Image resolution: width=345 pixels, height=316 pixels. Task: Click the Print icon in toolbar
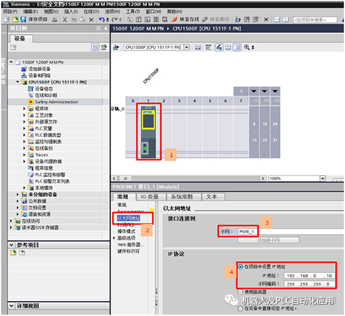click(55, 20)
